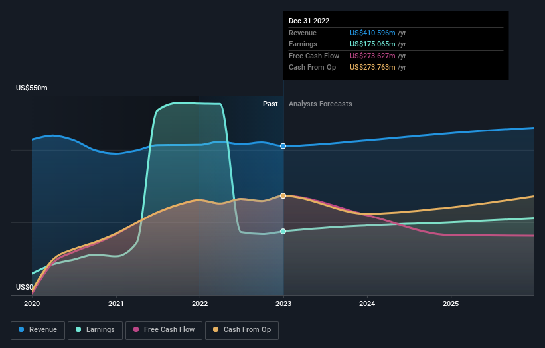Viewport: 545px width, 348px height.
Task: Click the orange Cash From Op marker
Action: 283,196
